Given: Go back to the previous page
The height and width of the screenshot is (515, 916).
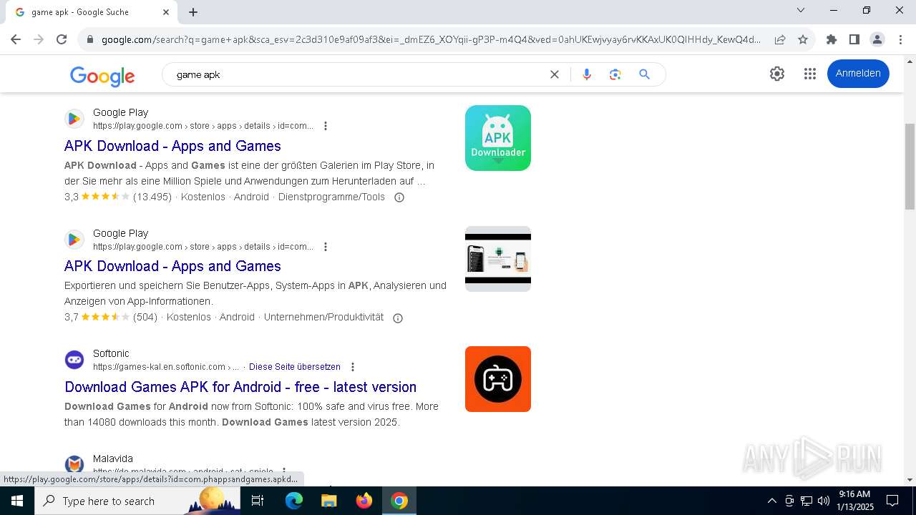Looking at the screenshot, I should (x=16, y=39).
